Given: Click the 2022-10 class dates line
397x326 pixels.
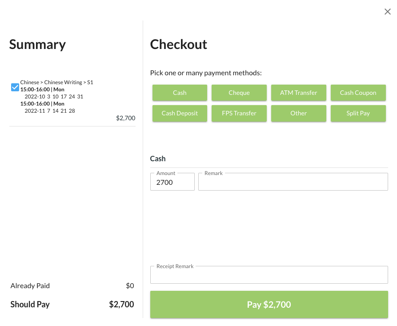Looking at the screenshot, I should point(54,96).
